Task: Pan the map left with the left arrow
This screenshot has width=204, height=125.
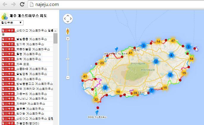Action: (65, 19)
